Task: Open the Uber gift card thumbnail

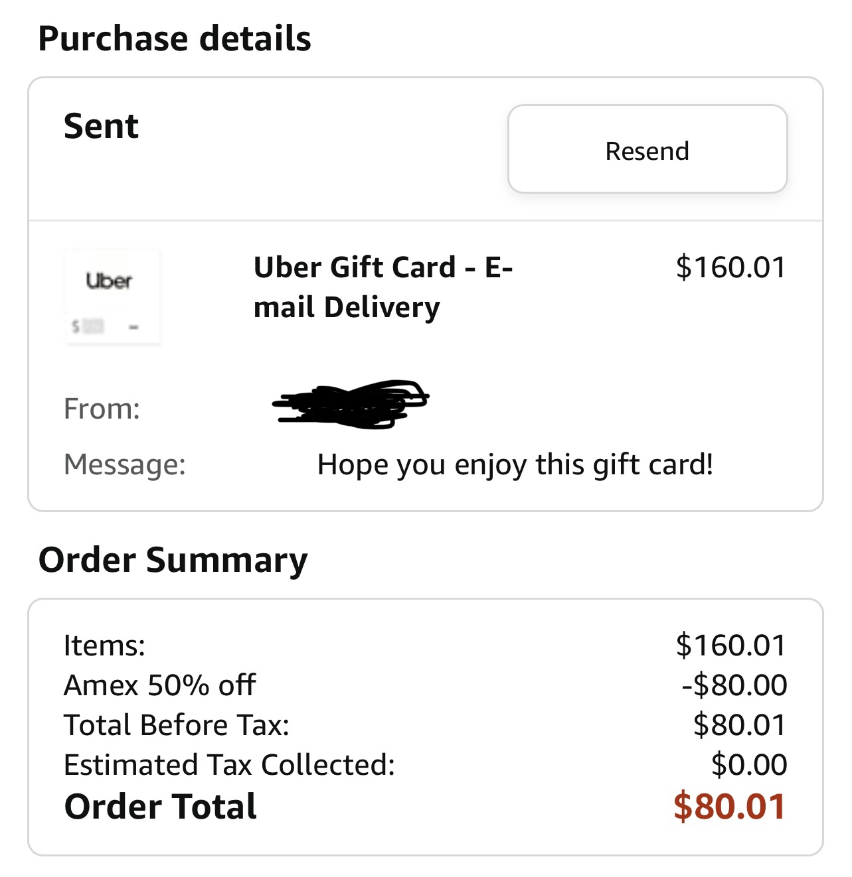Action: point(112,297)
